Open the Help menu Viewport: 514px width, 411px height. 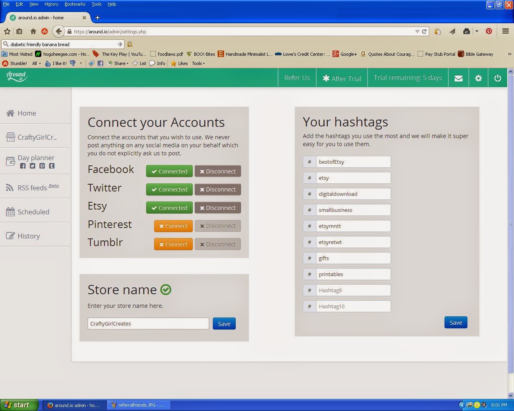tap(112, 4)
